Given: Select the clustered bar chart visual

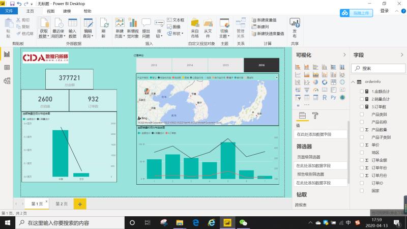Looking at the screenshot, I should point(315,67).
